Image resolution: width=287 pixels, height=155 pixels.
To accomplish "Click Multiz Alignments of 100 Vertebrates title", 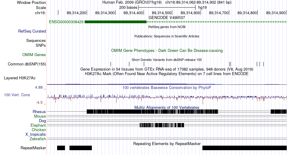I will (167, 107).
